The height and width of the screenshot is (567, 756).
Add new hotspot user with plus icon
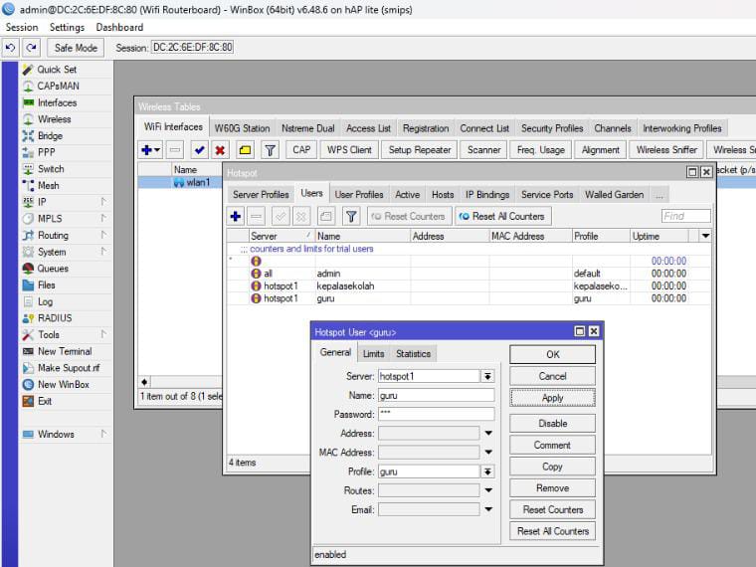tap(236, 217)
